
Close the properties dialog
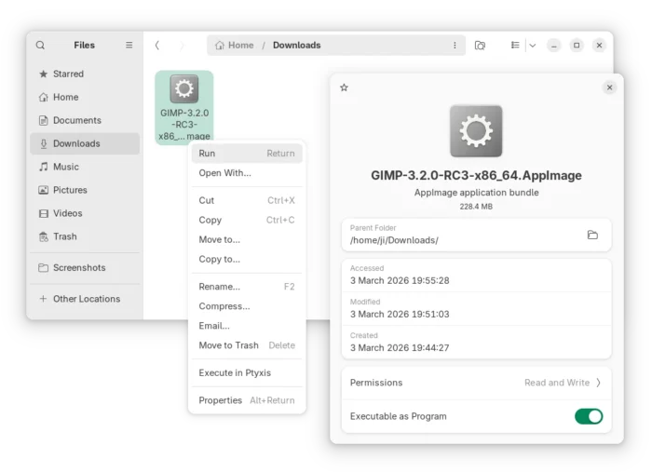tap(609, 88)
